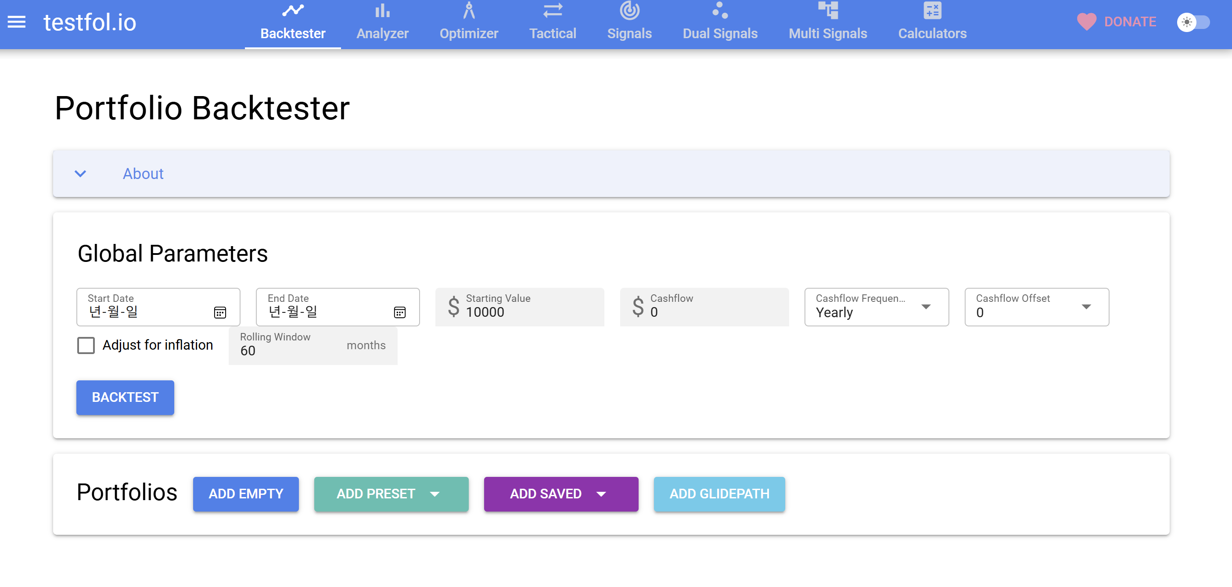Toggle the light/dark theme switch
Viewport: 1232px width, 587px height.
(x=1194, y=22)
